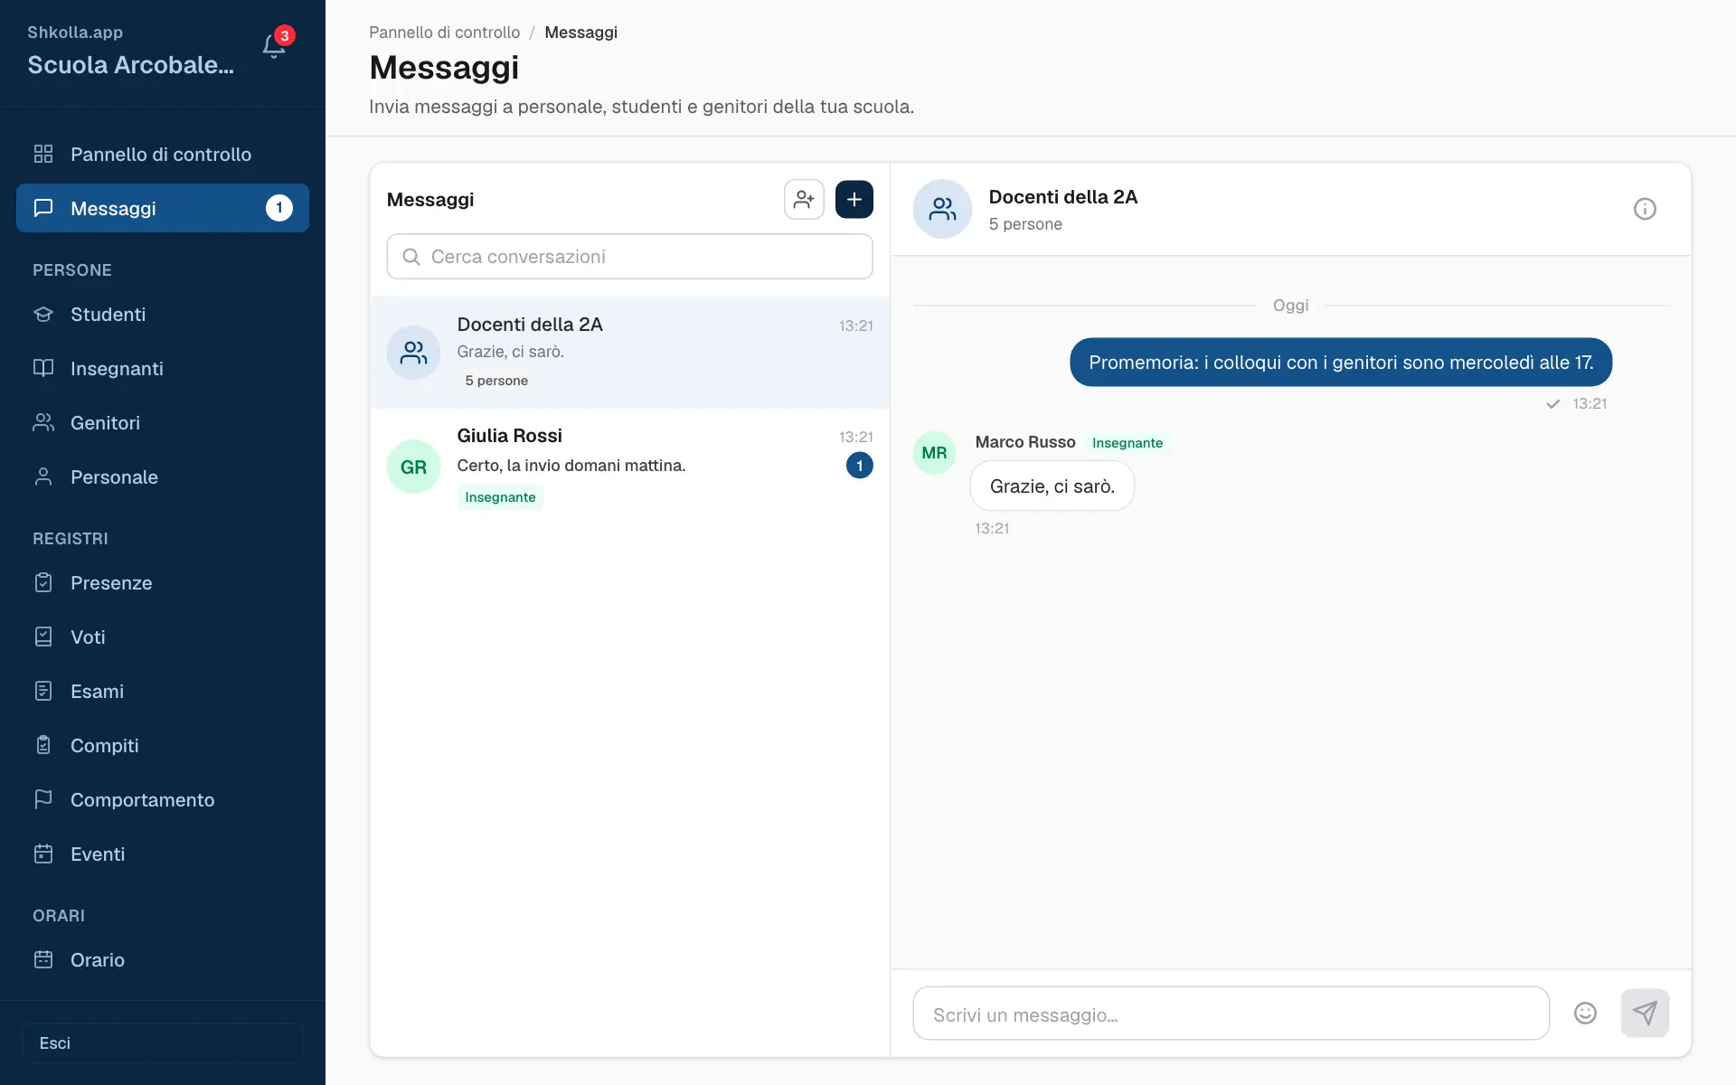This screenshot has height=1085, width=1736.
Task: Click the send message button
Action: point(1645,1014)
